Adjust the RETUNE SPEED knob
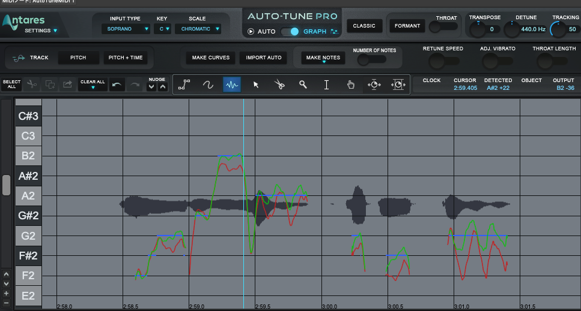The width and height of the screenshot is (581, 311). point(437,61)
